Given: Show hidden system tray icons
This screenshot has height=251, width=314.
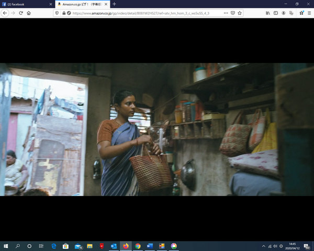Looking at the screenshot, I should (x=264, y=246).
